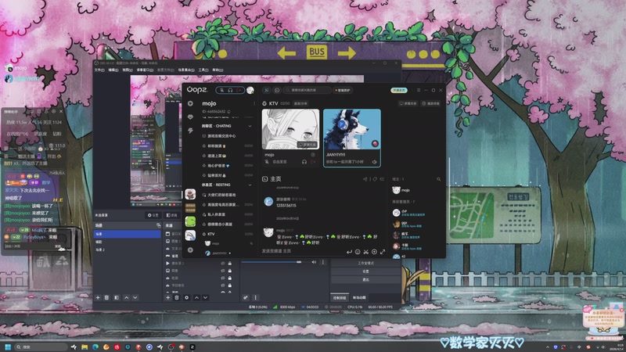Click the invite button next to KTV title
The height and width of the screenshot is (352, 626).
coord(301,103)
